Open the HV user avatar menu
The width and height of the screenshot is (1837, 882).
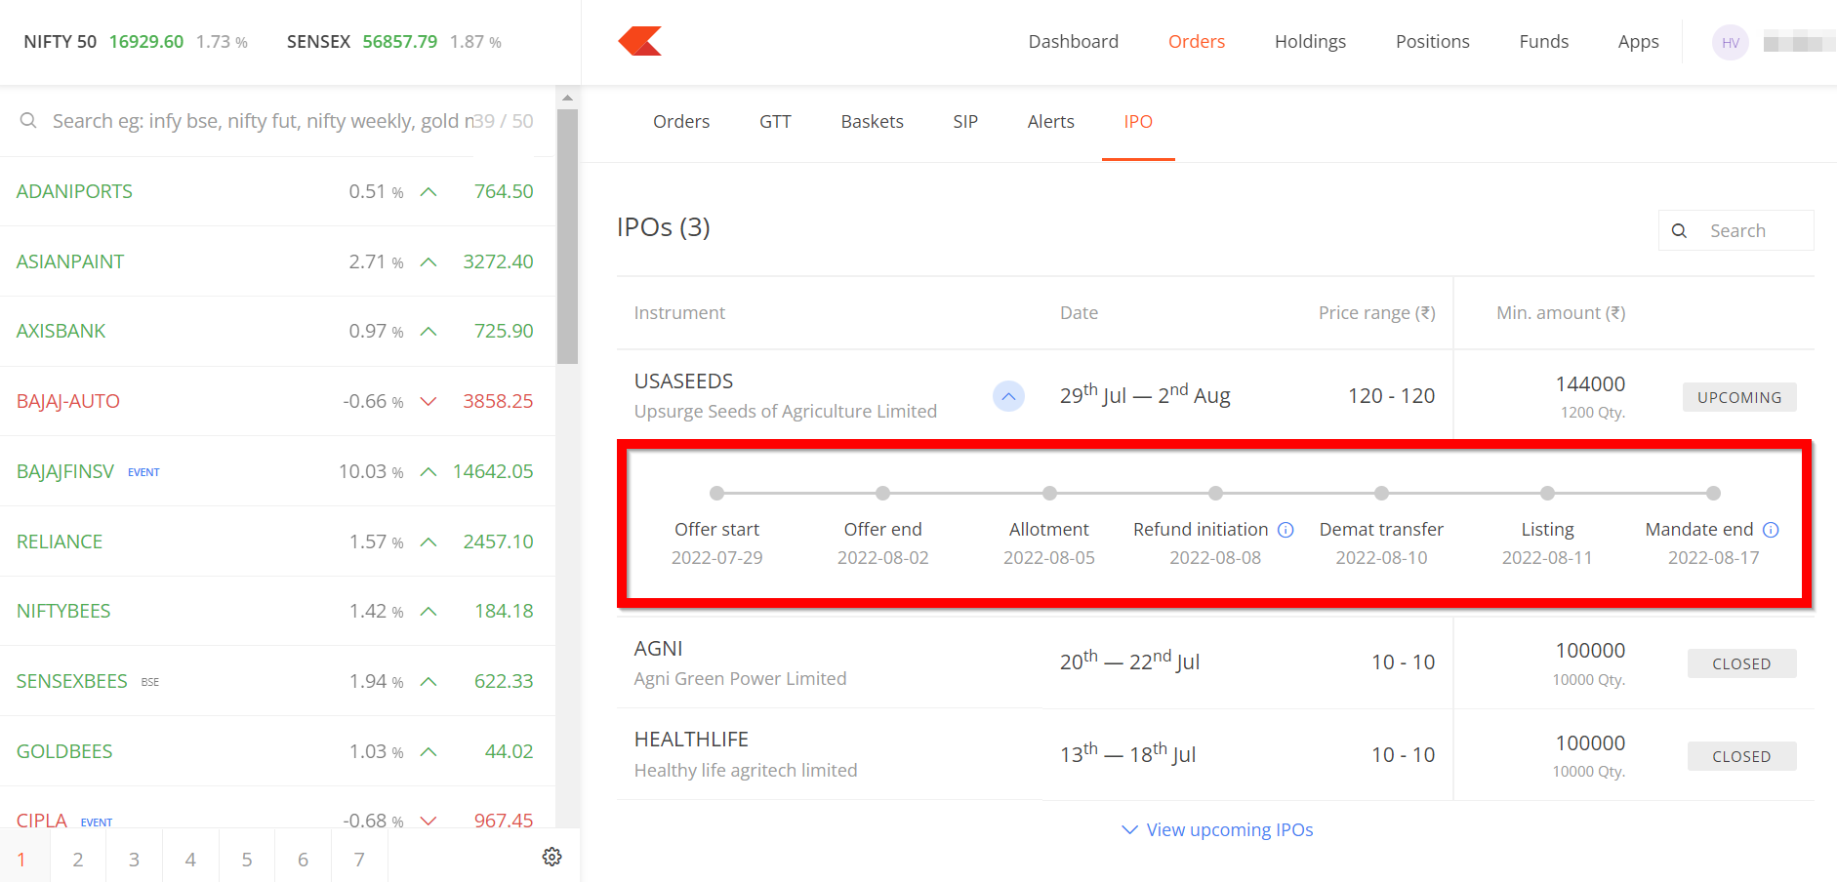1731,42
